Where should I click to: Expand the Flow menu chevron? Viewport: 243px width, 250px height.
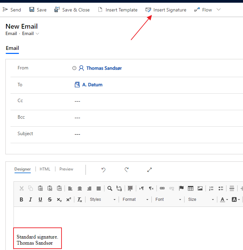(x=219, y=9)
